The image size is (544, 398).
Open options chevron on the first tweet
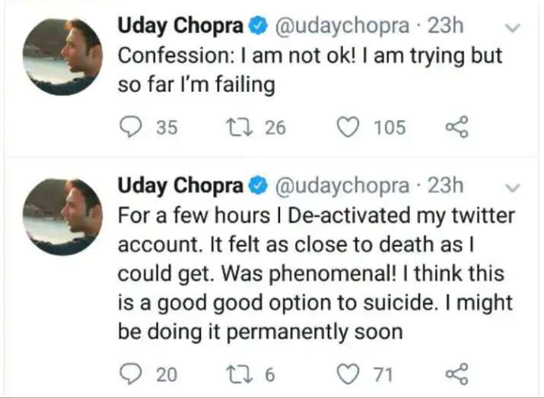click(512, 28)
